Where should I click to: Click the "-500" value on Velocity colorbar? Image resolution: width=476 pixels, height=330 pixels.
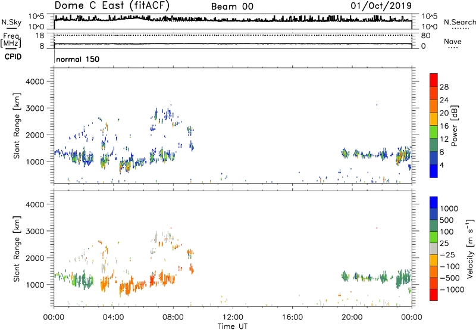[x=450, y=278]
